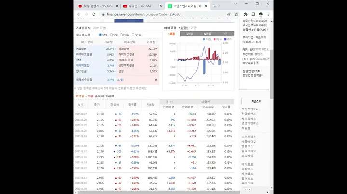Open a new browser tab
This screenshot has width=347, height=194.
point(215,6)
